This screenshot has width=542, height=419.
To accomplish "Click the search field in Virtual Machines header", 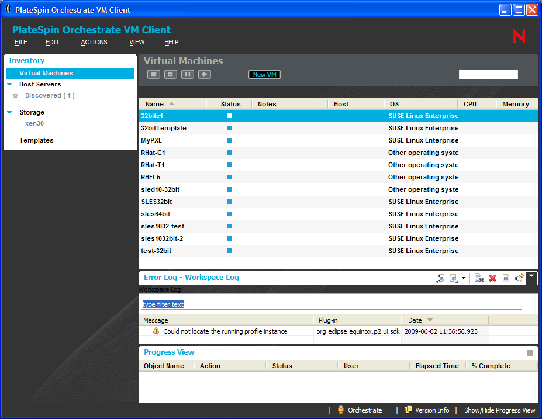I will click(x=488, y=74).
